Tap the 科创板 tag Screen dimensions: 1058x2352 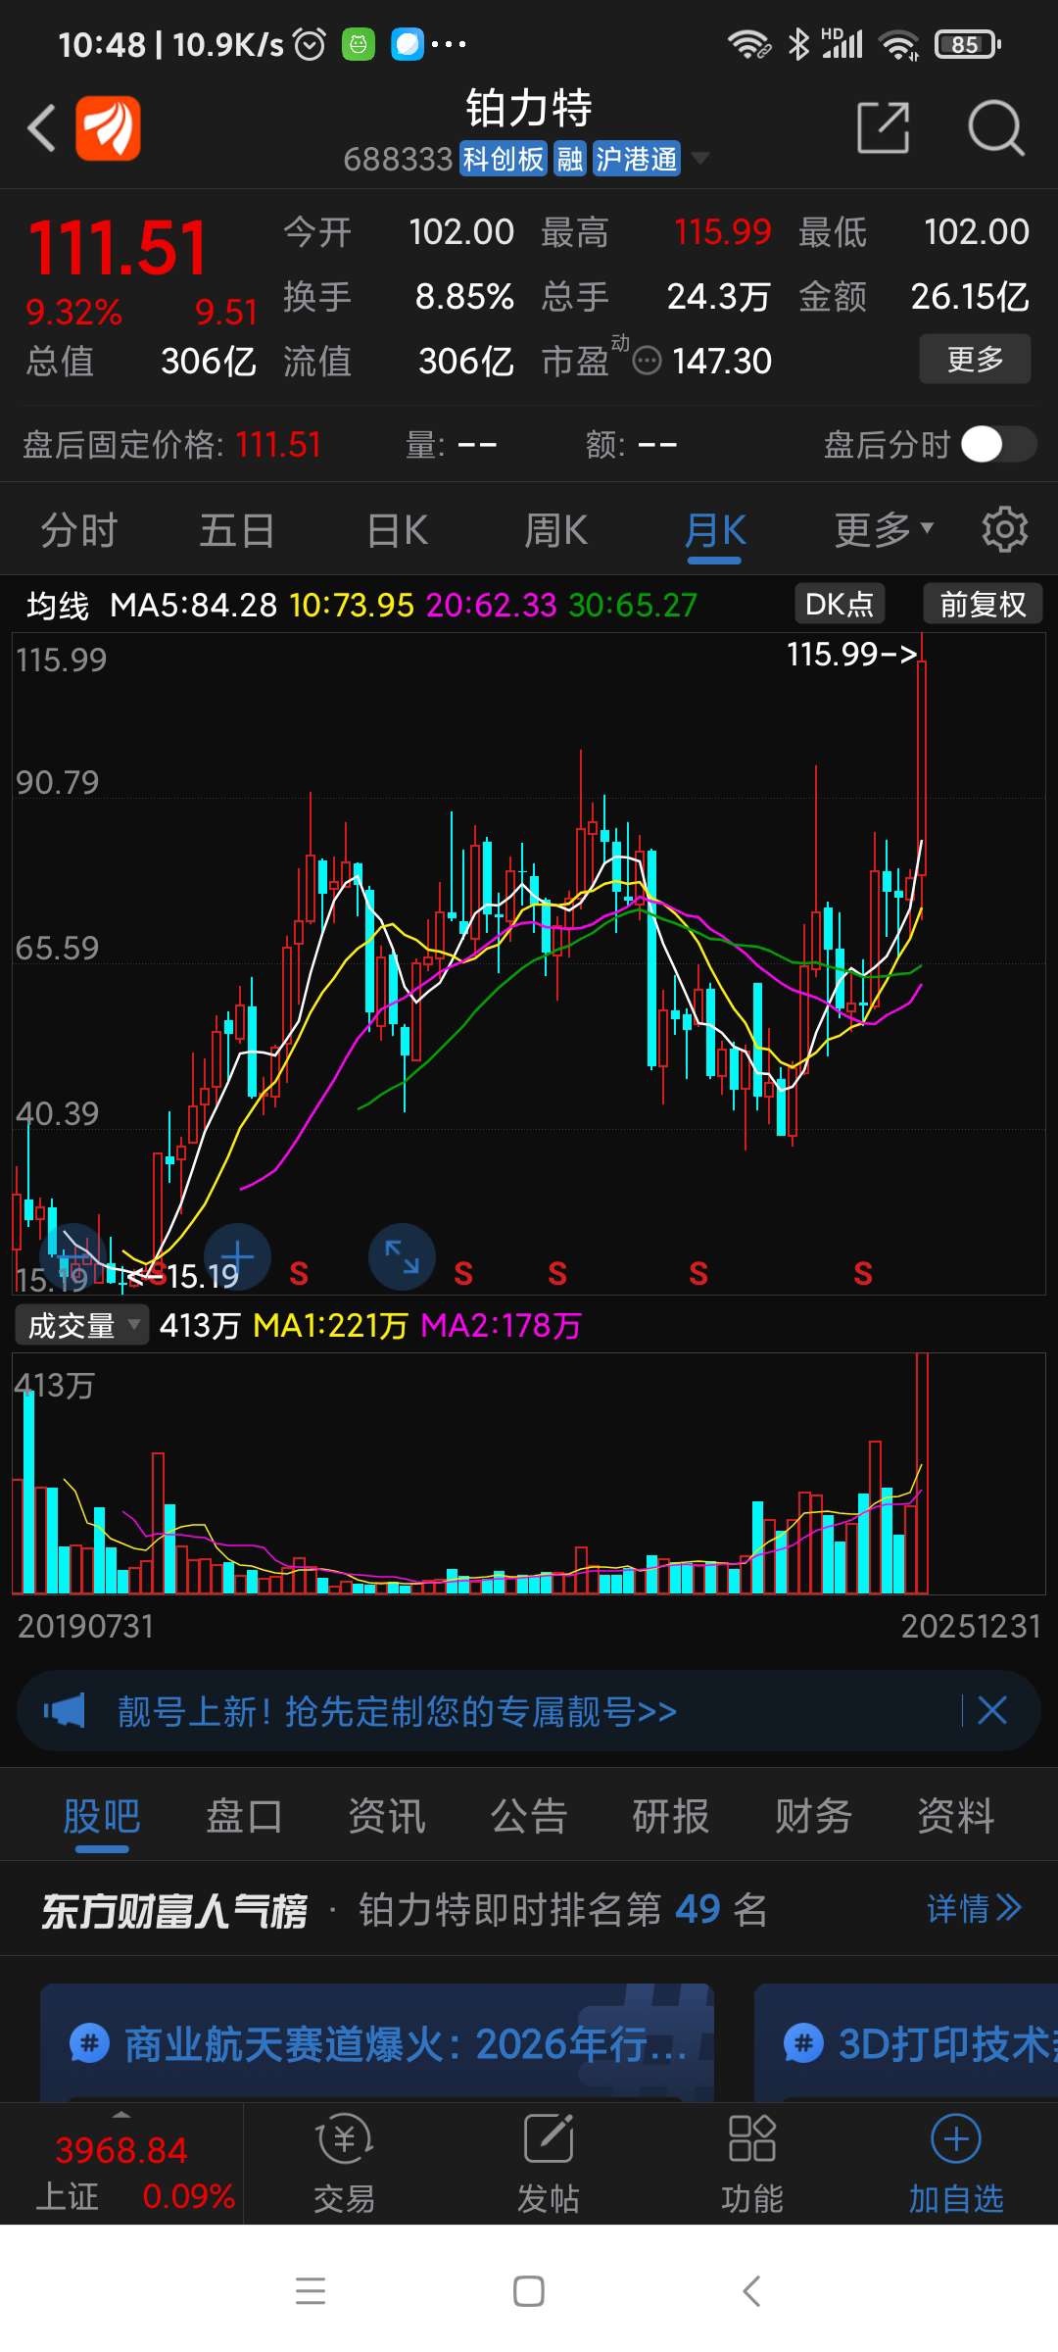pos(503,159)
